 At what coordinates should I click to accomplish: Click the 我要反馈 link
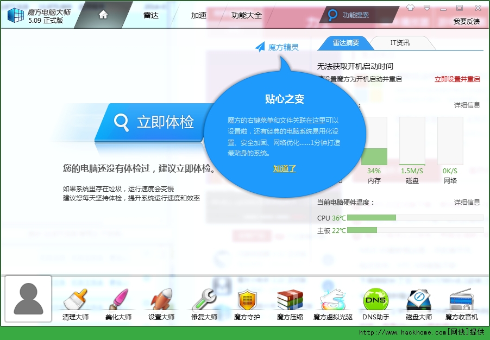pos(467,22)
